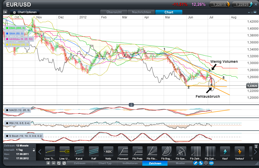This screenshot has width=259, height=168.
Task: Click the EUR/USD instrument title
Action: pos(19,5)
